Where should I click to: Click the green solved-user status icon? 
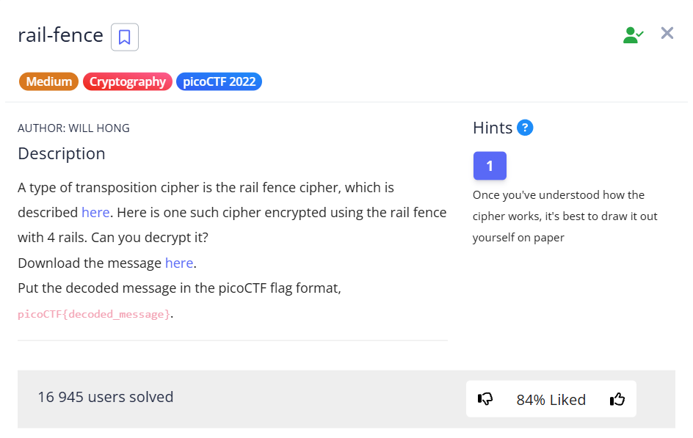(633, 34)
